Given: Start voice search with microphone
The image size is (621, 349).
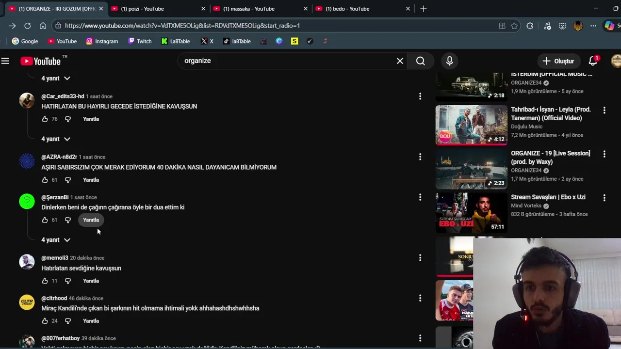Looking at the screenshot, I should [450, 61].
